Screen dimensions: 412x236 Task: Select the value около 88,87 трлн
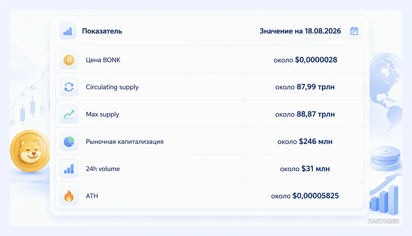pos(305,114)
